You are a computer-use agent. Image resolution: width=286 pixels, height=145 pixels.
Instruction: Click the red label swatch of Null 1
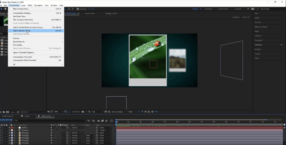tap(12, 128)
